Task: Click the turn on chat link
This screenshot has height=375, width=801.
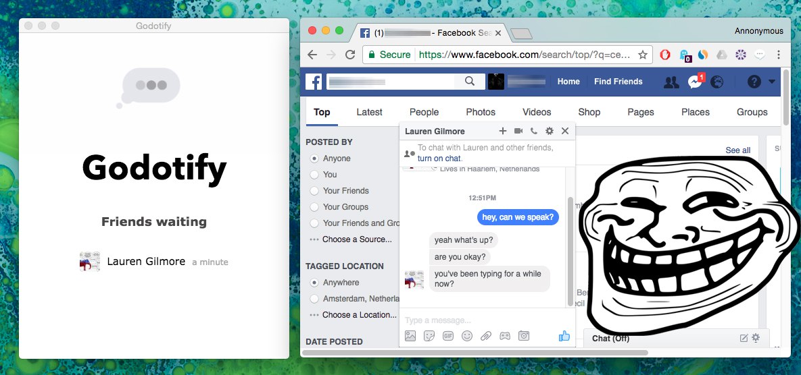Action: click(439, 158)
